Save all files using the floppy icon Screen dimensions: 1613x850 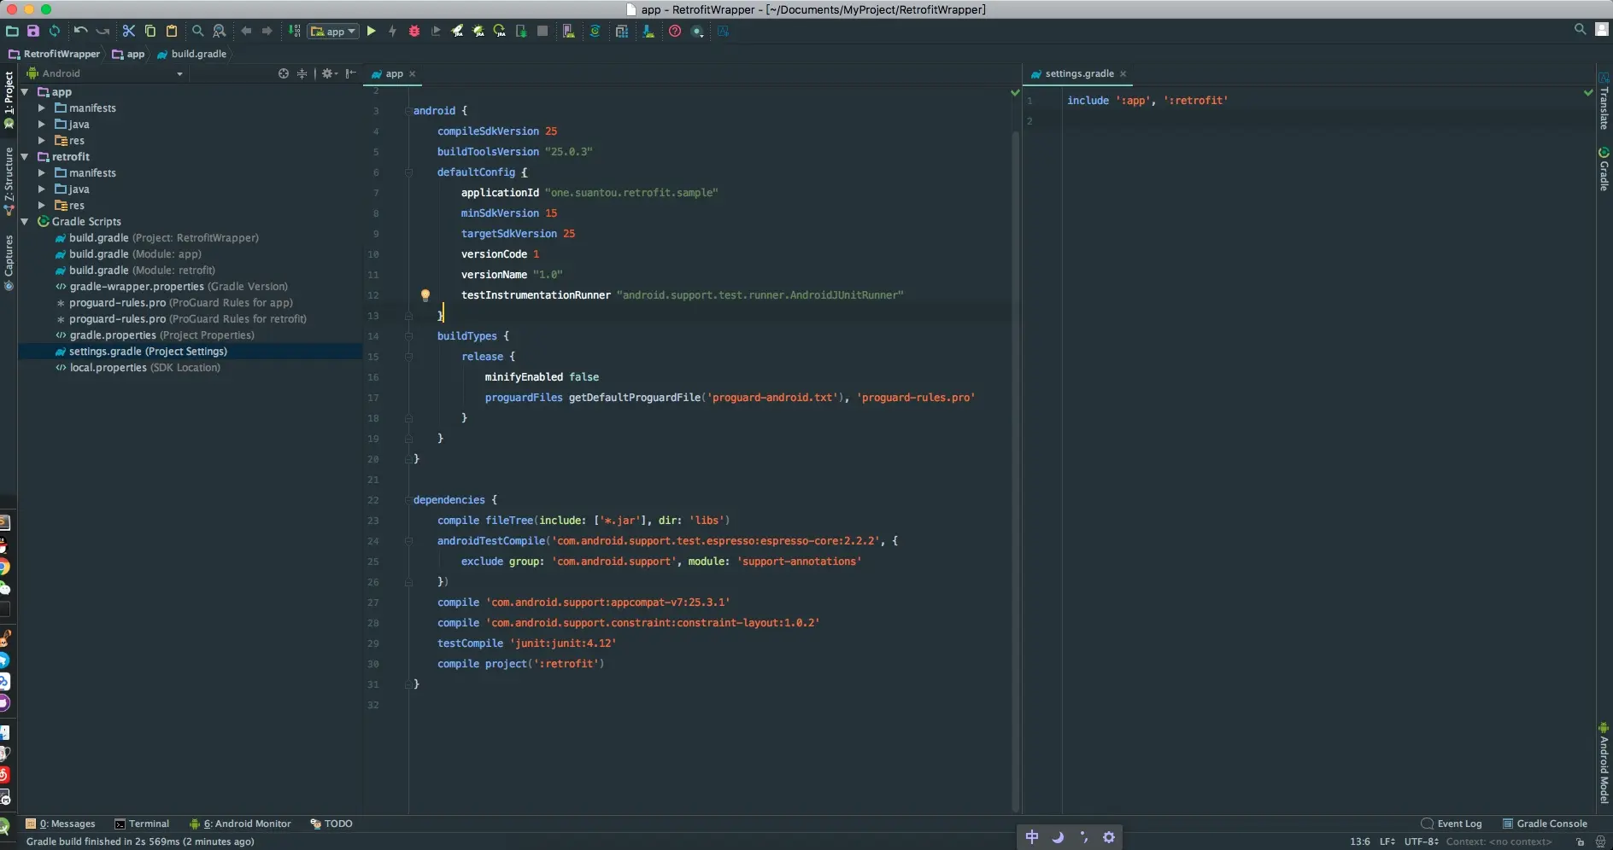click(x=33, y=32)
